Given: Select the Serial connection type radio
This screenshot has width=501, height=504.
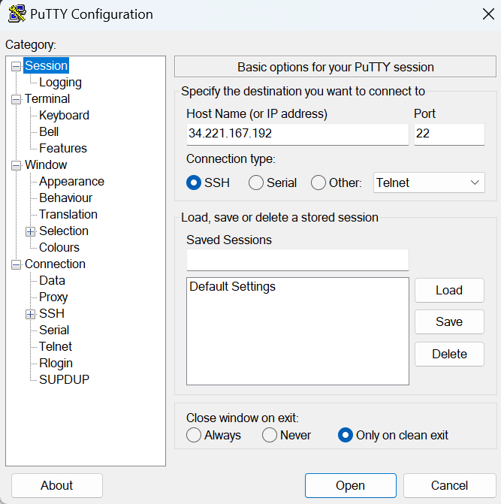Looking at the screenshot, I should tap(256, 183).
